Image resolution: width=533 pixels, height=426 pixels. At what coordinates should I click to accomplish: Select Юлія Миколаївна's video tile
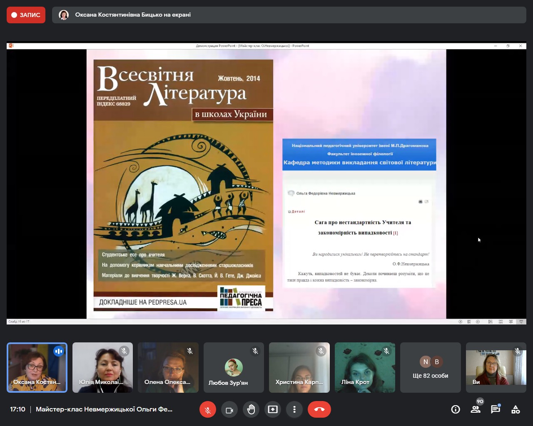click(102, 367)
